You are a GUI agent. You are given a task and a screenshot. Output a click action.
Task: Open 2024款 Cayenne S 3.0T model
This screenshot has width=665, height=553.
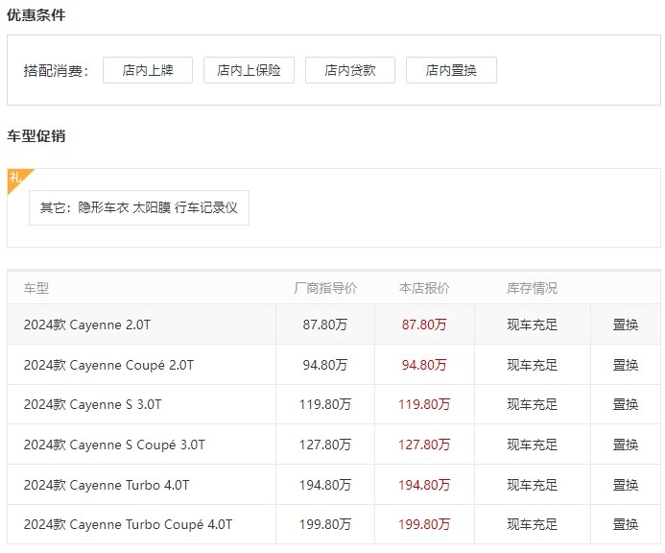pyautogui.click(x=92, y=404)
